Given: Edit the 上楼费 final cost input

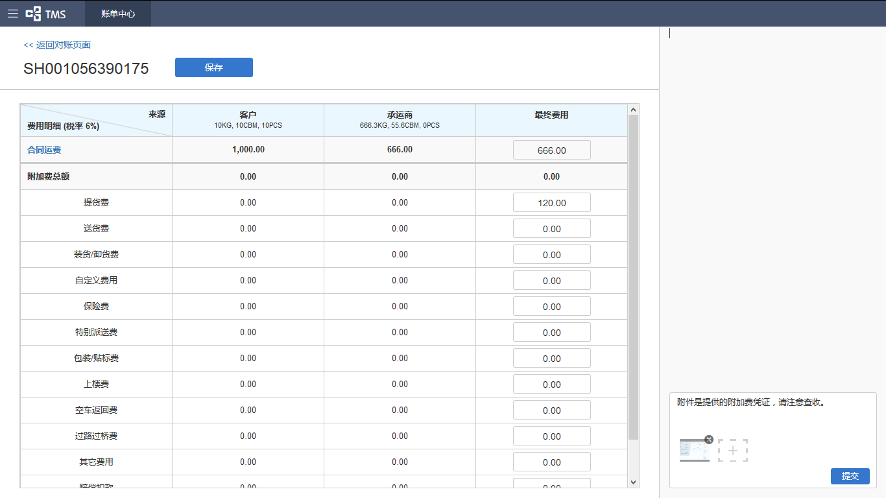Looking at the screenshot, I should click(x=551, y=385).
